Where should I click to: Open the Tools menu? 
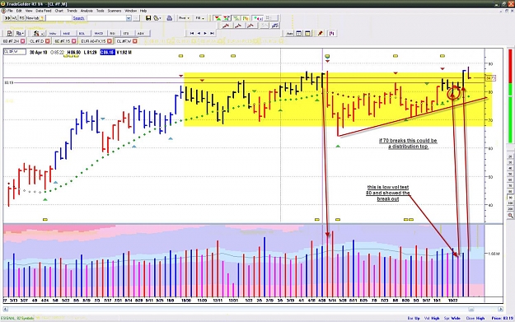(101, 11)
